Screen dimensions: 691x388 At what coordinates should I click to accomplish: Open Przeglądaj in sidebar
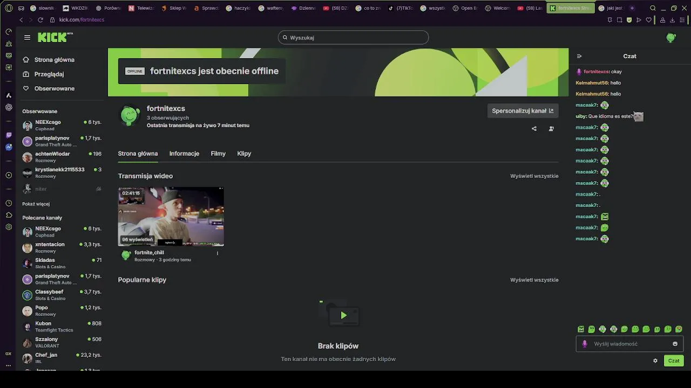pyautogui.click(x=49, y=74)
